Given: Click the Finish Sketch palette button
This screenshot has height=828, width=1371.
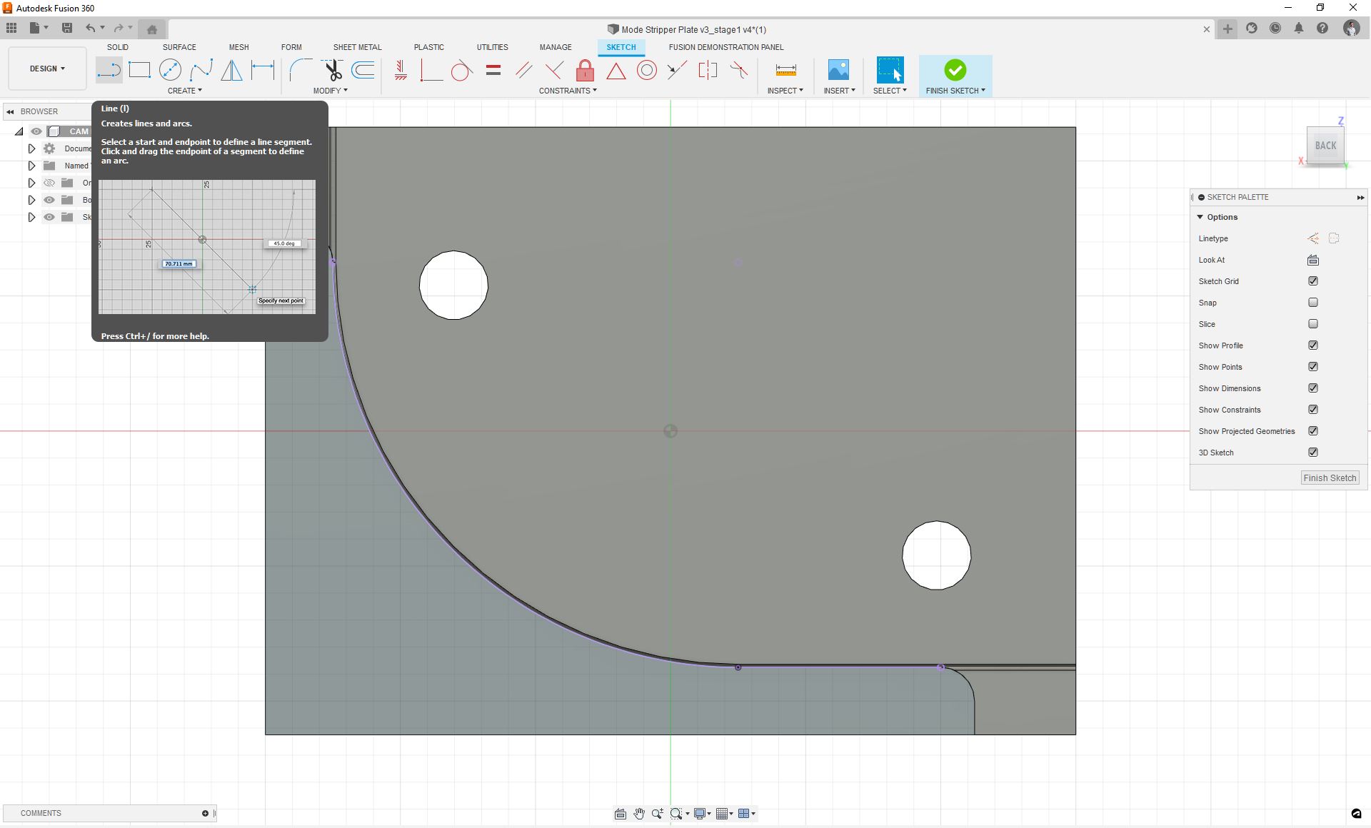Looking at the screenshot, I should 1329,478.
